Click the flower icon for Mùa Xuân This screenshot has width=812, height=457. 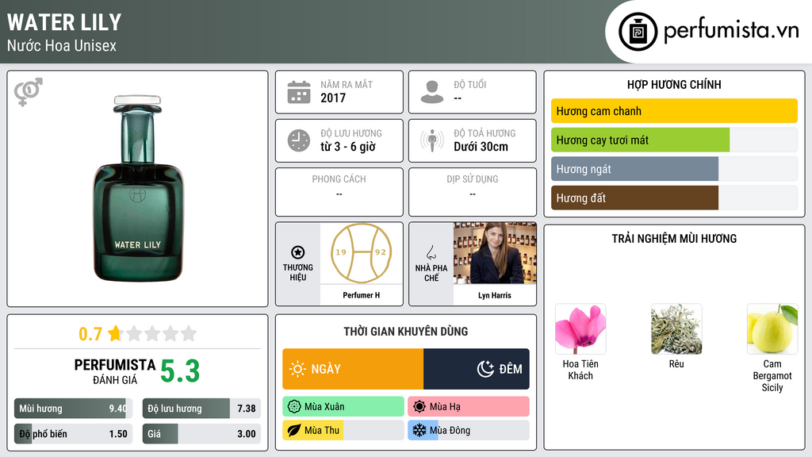294,407
